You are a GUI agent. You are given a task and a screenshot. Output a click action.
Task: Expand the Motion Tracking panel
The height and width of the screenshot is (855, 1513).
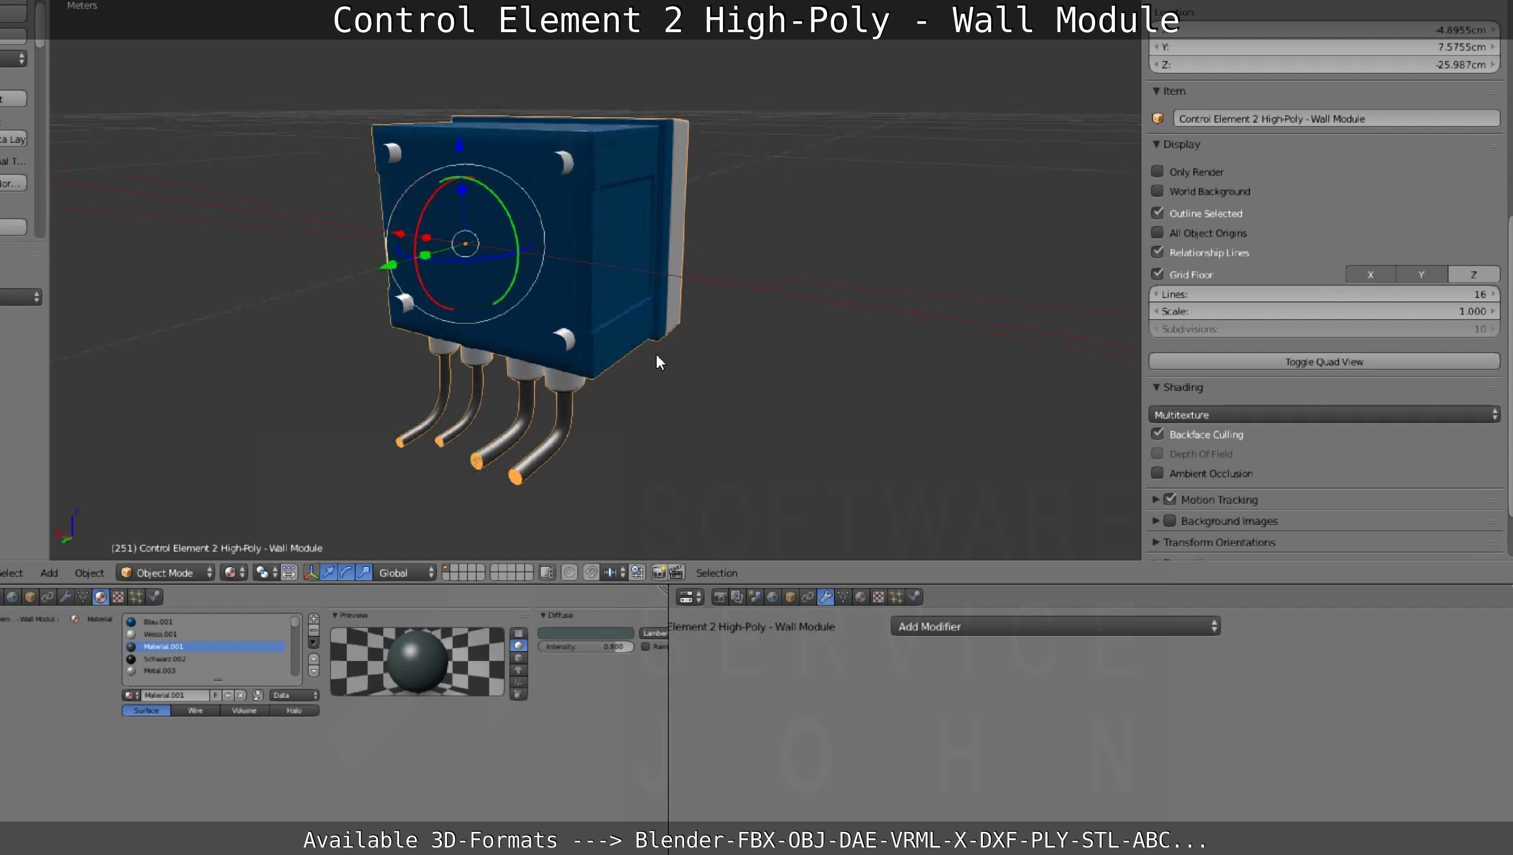1155,499
